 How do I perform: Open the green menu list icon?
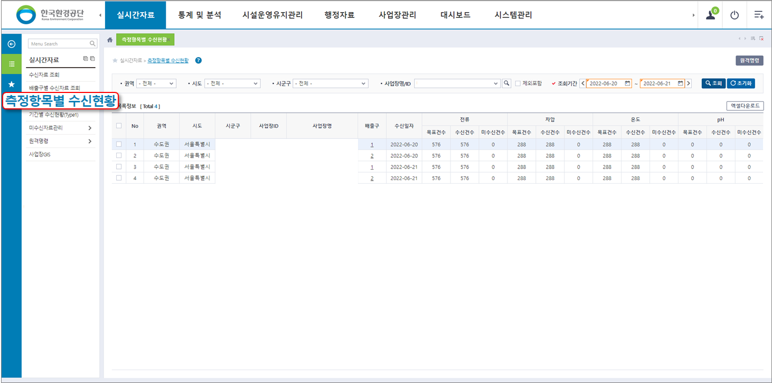pos(11,64)
